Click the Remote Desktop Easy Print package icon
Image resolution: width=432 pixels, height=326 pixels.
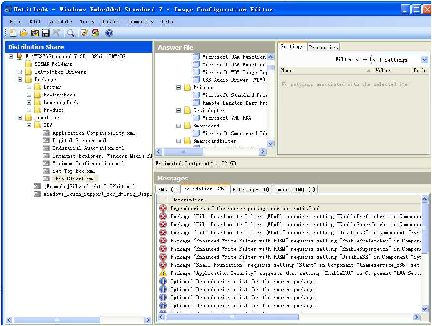pyautogui.click(x=196, y=103)
